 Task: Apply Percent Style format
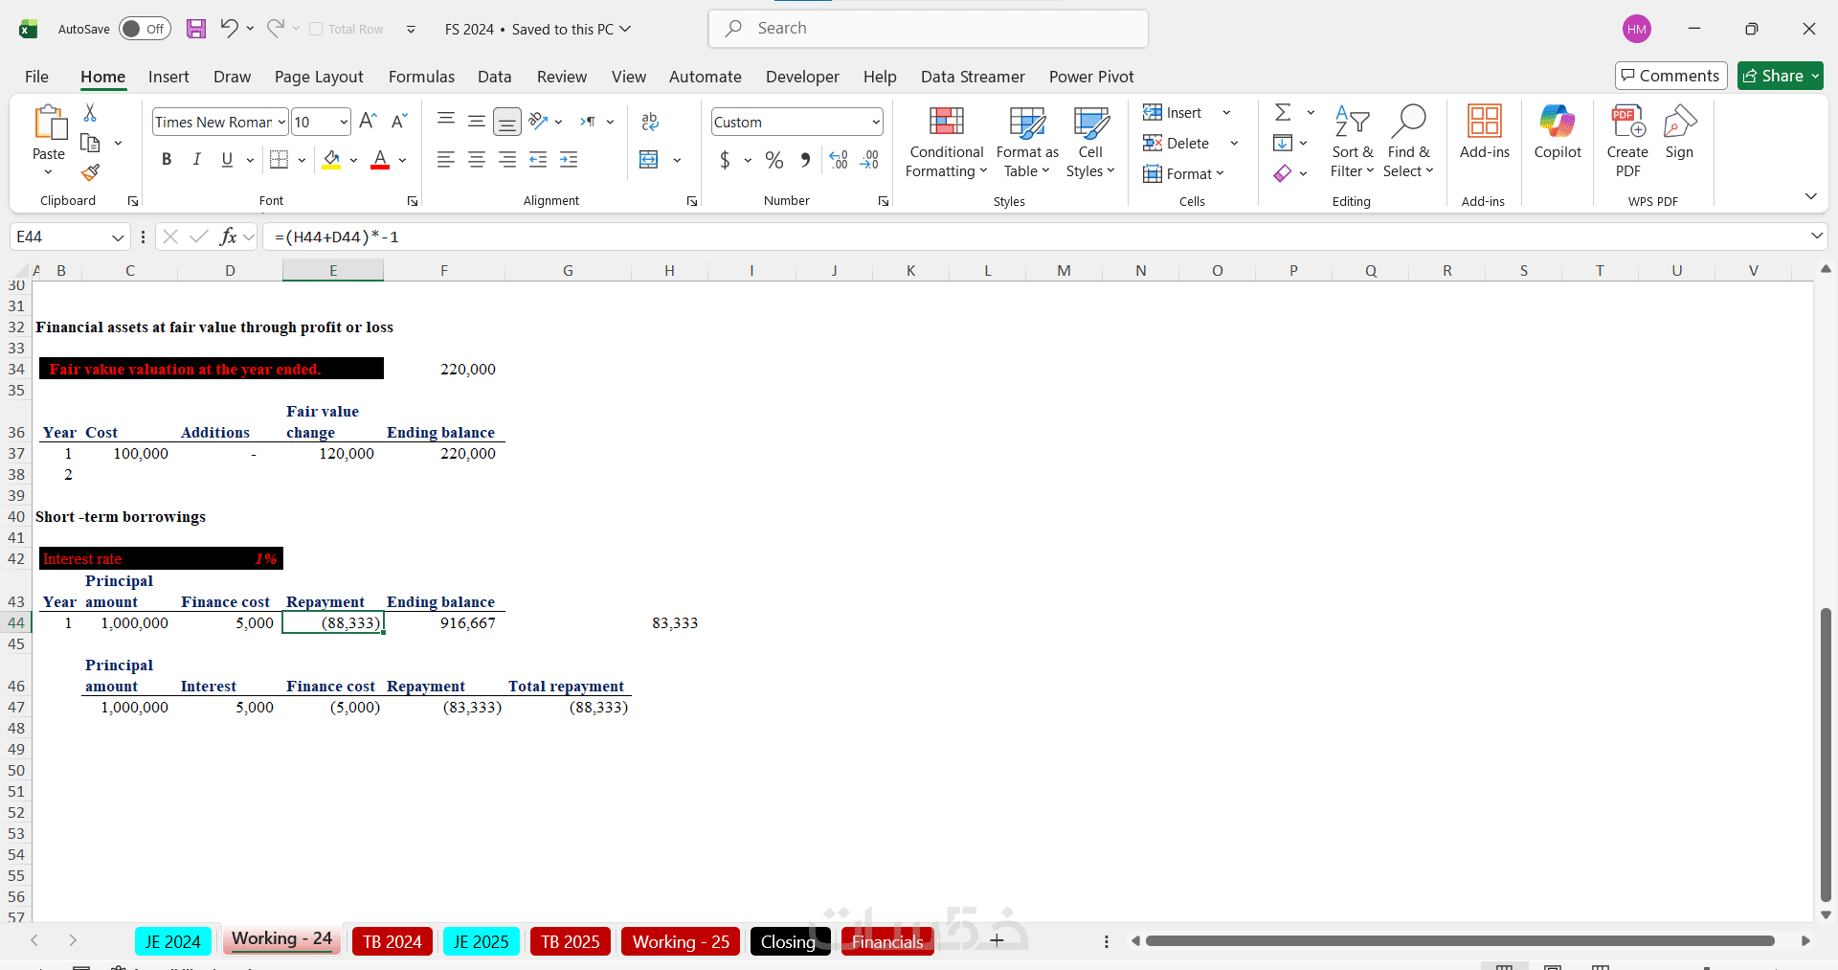pyautogui.click(x=774, y=160)
